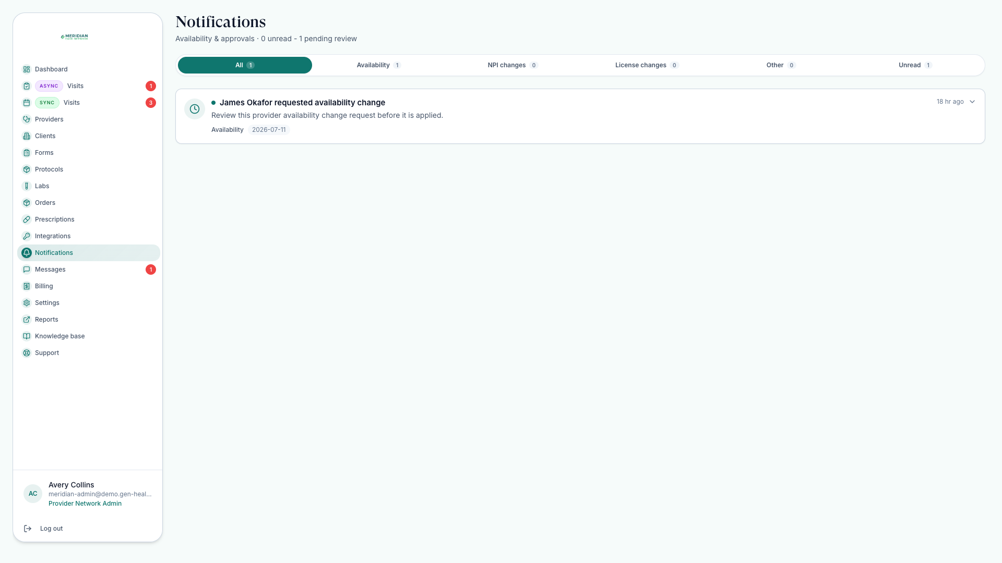Open the Other notifications tab

[781, 65]
